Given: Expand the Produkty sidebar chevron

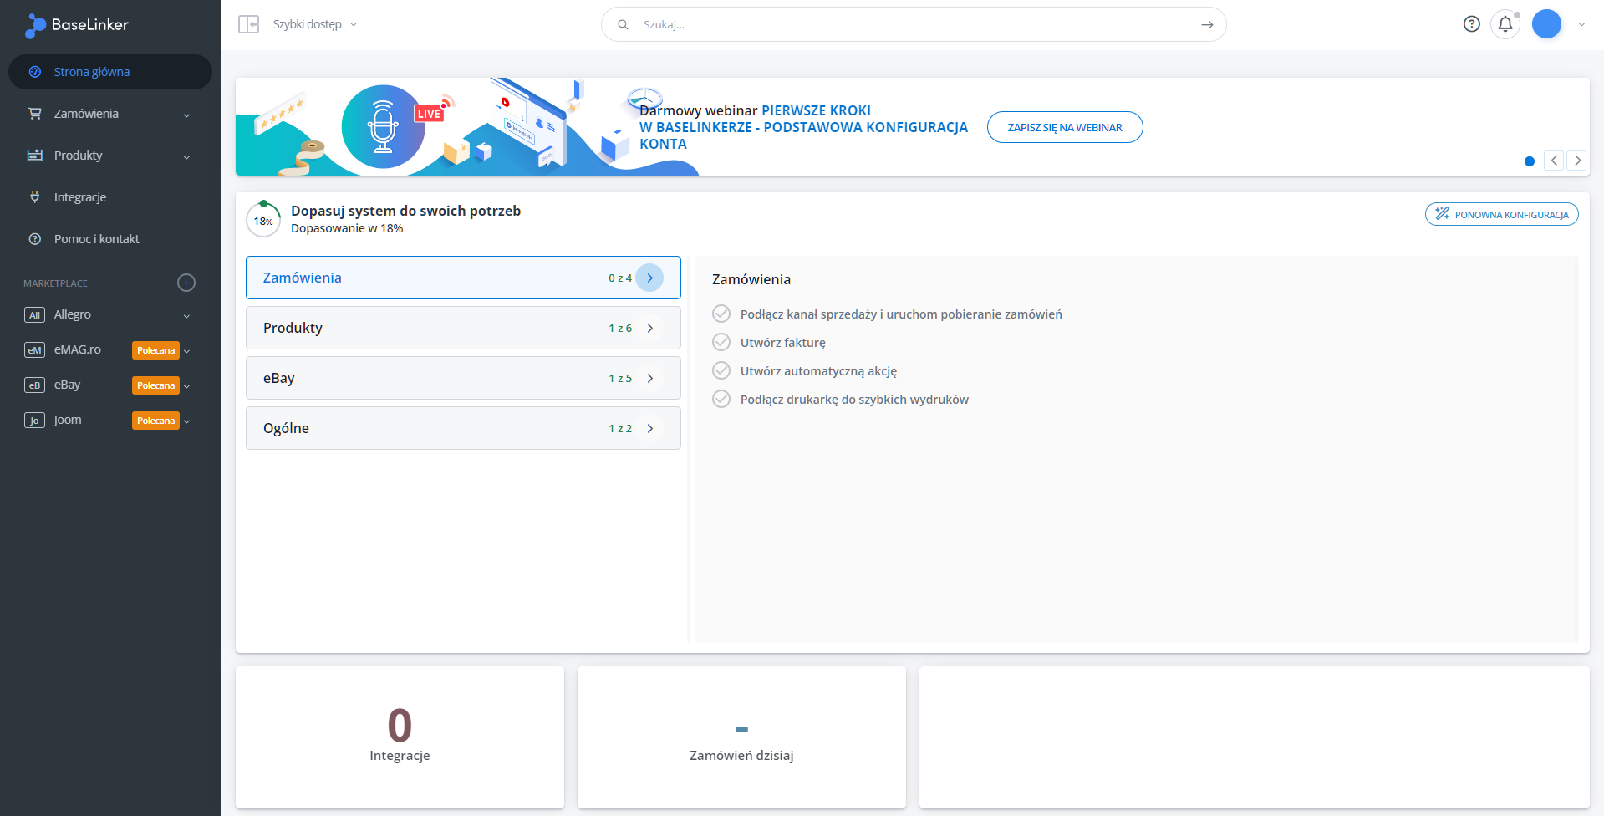Looking at the screenshot, I should click(186, 157).
